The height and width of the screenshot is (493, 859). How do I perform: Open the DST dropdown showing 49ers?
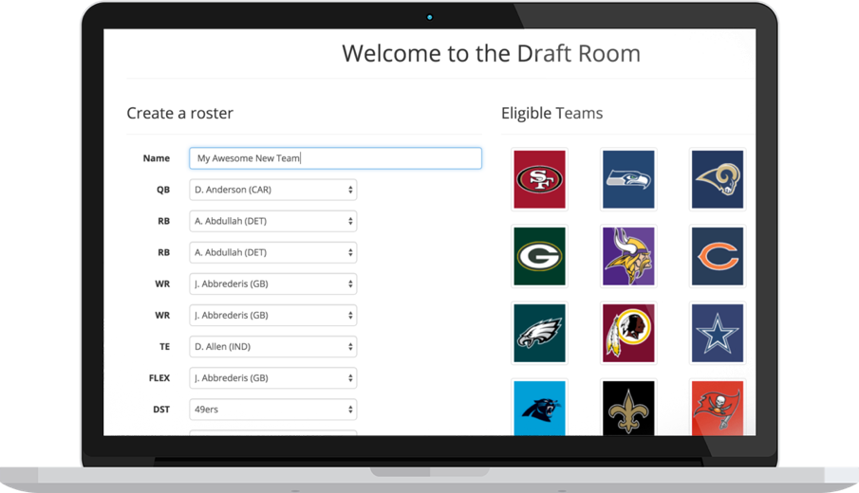coord(273,410)
